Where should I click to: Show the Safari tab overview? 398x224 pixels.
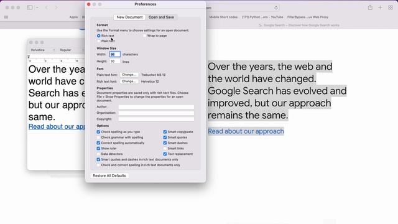click(391, 7)
